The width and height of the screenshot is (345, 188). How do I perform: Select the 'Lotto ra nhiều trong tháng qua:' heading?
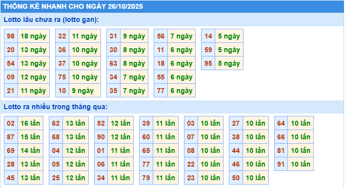click(x=172, y=107)
